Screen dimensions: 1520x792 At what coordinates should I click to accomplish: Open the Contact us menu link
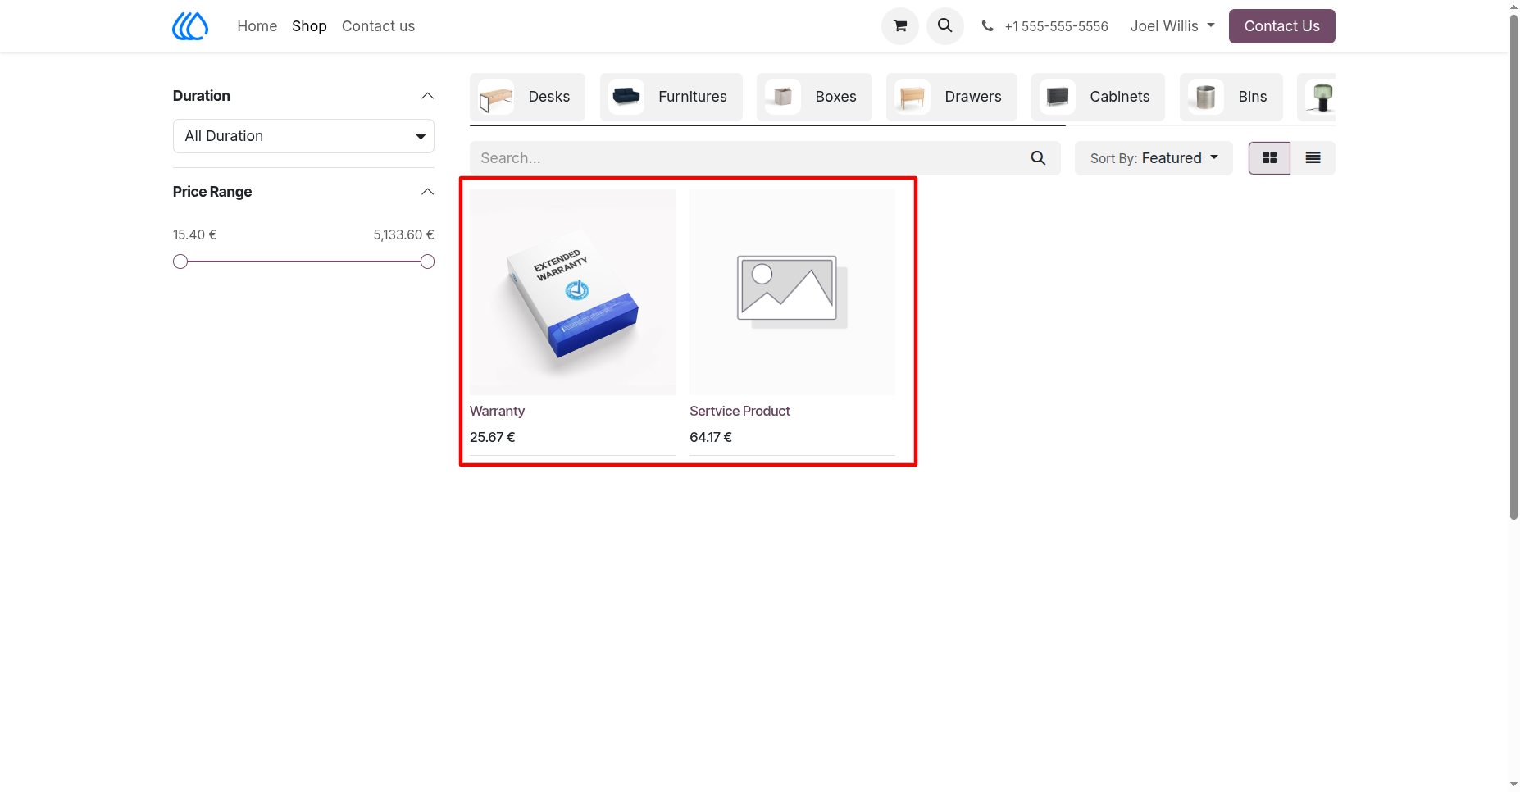point(378,26)
